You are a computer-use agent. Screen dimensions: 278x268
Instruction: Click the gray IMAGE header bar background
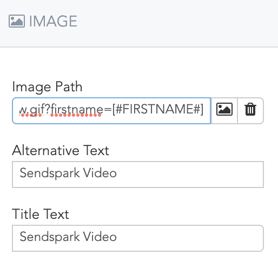177,23
